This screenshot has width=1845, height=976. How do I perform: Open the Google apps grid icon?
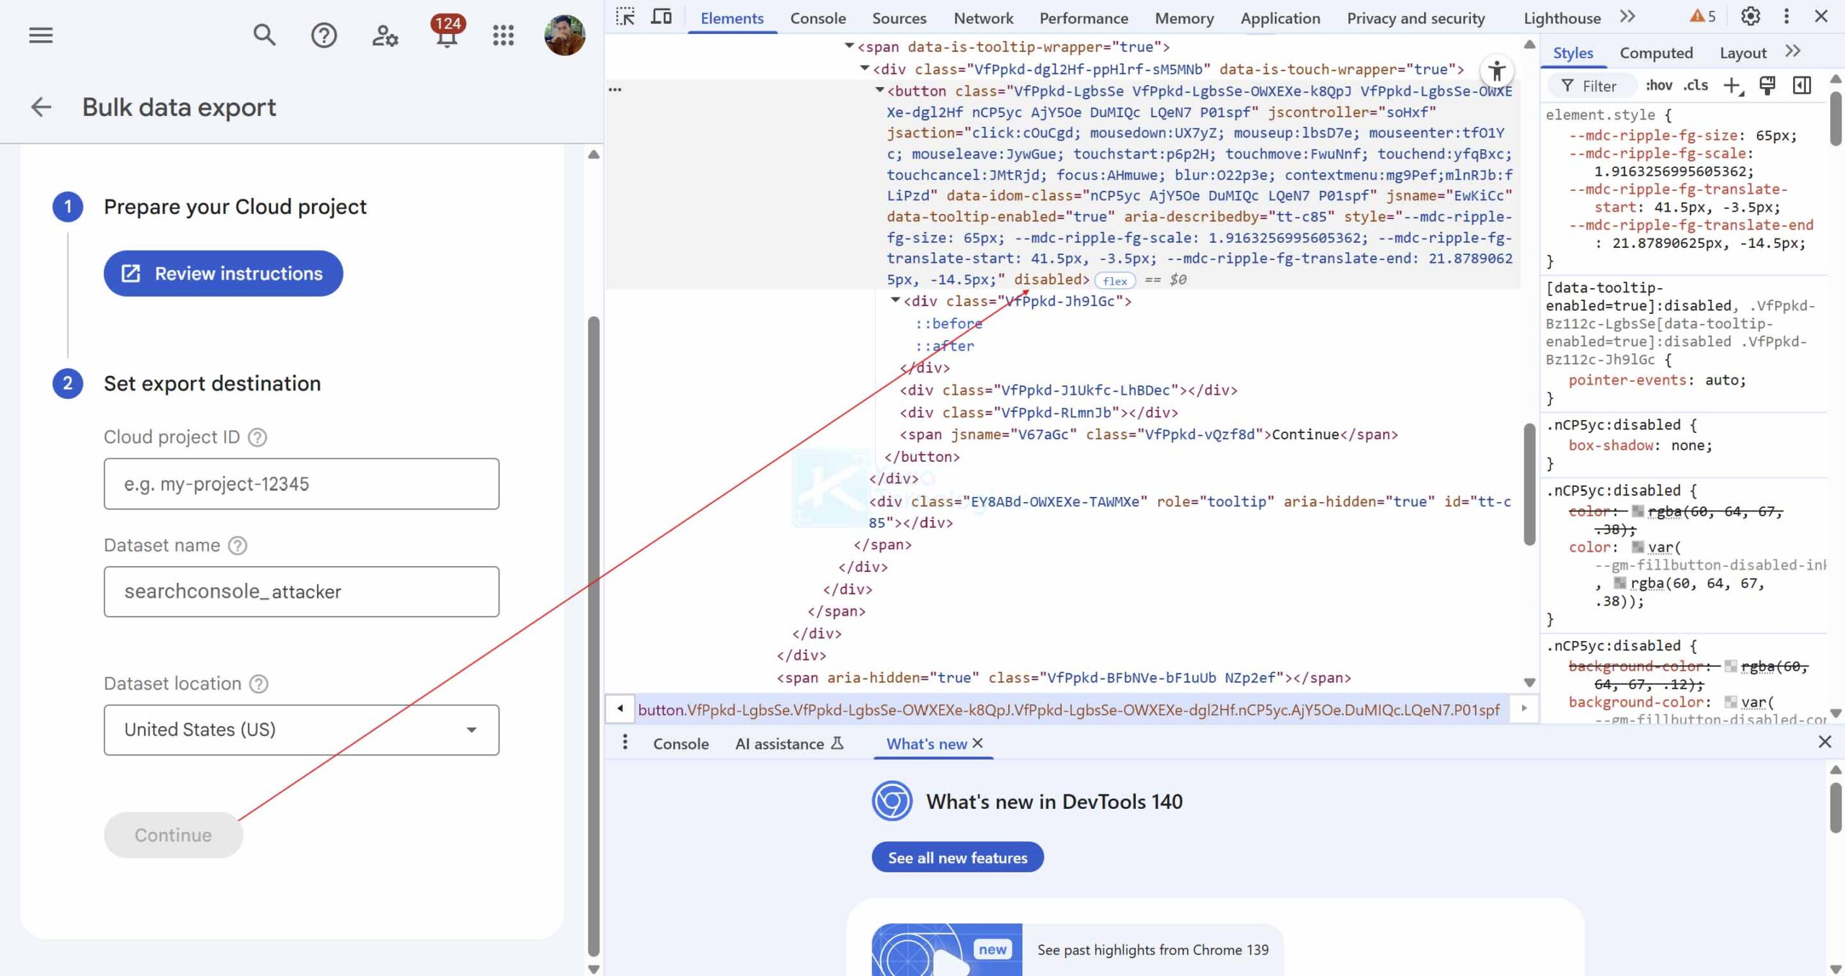pos(503,35)
